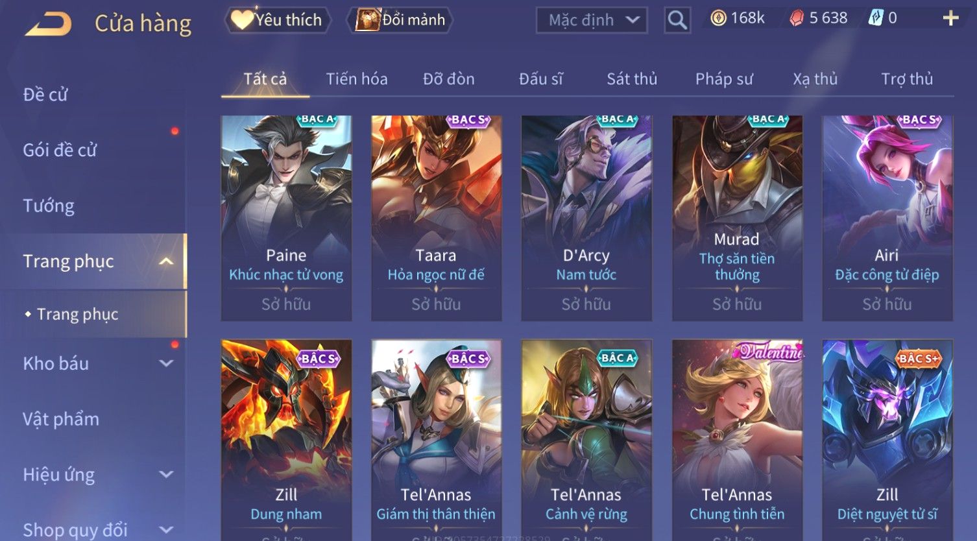Screen dimensions: 977x541
Task: Expand the Shop quy đổi section
Action: click(x=167, y=530)
